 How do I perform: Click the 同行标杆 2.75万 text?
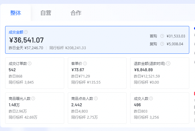pos(85,117)
